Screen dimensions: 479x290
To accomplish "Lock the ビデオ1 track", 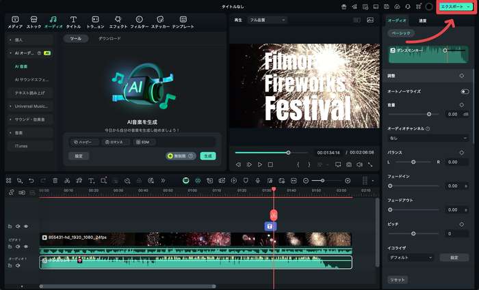I will coord(10,246).
